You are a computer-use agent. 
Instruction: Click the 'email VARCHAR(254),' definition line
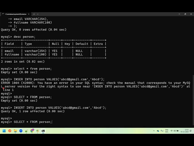[31, 19]
